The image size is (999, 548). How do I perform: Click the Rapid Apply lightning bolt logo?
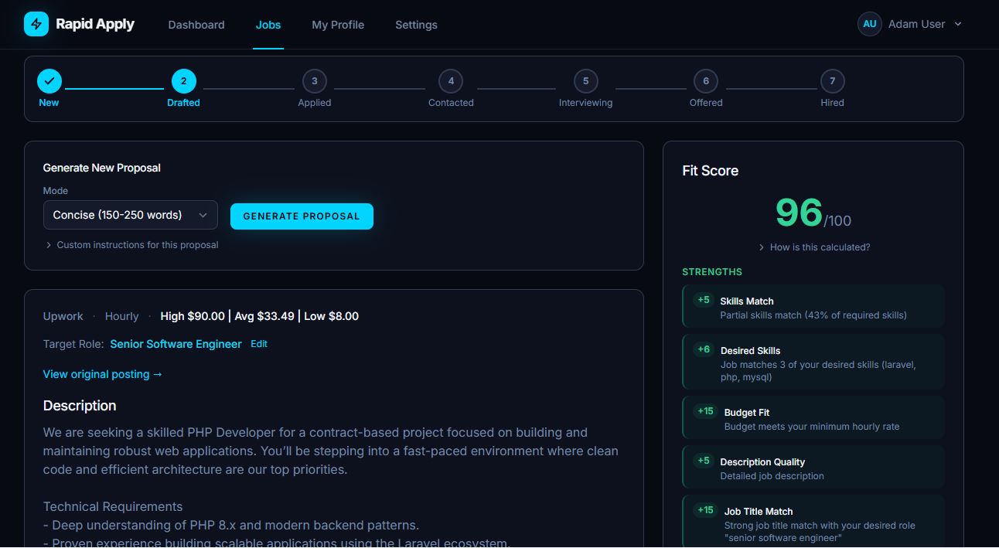pos(36,24)
